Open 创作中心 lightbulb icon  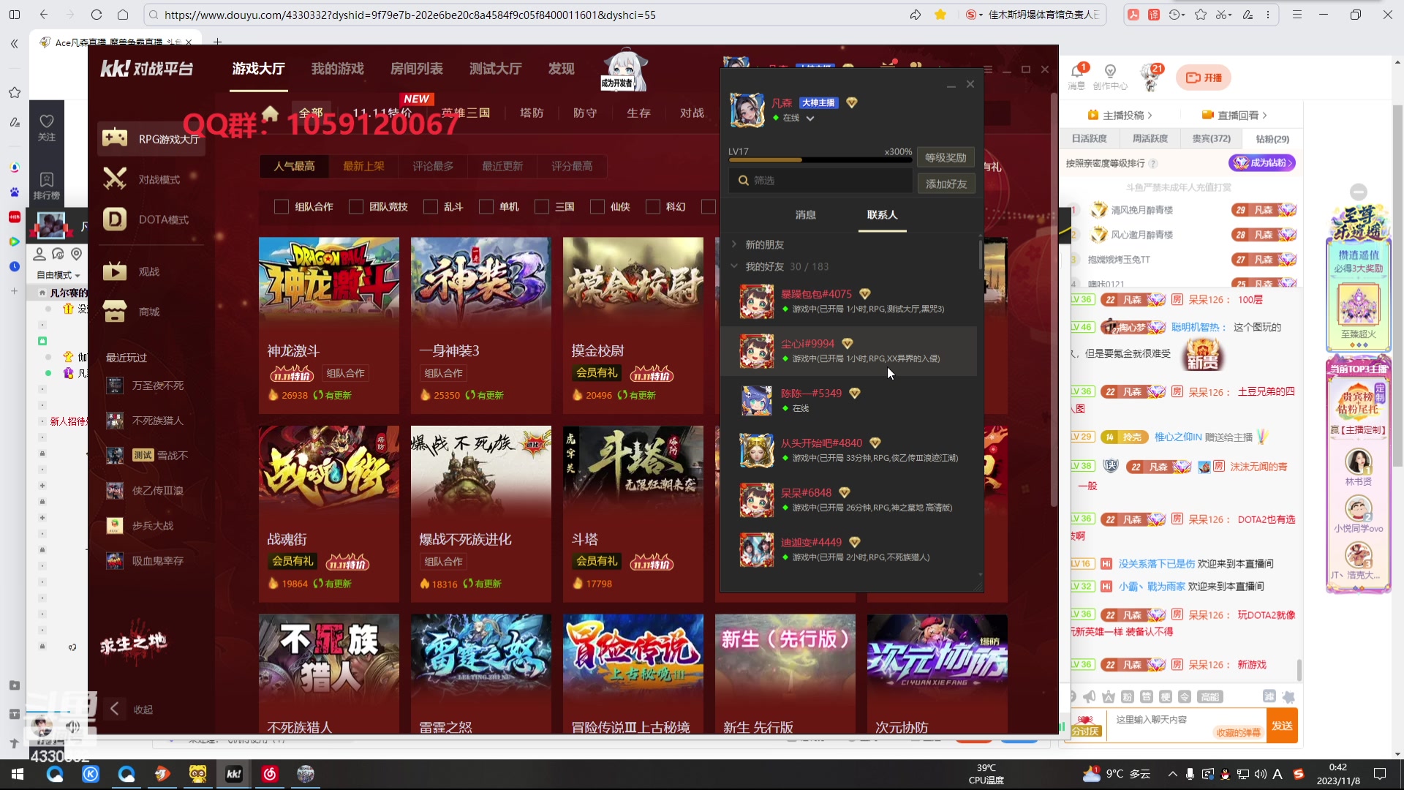tap(1110, 71)
